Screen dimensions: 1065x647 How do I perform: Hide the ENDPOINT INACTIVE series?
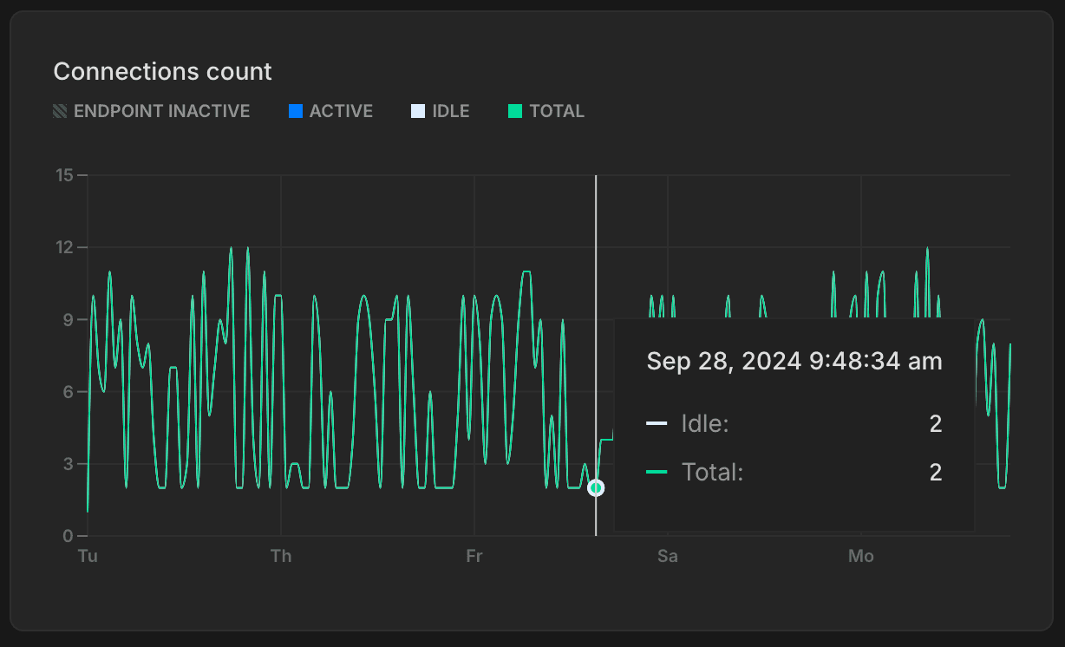pos(152,111)
